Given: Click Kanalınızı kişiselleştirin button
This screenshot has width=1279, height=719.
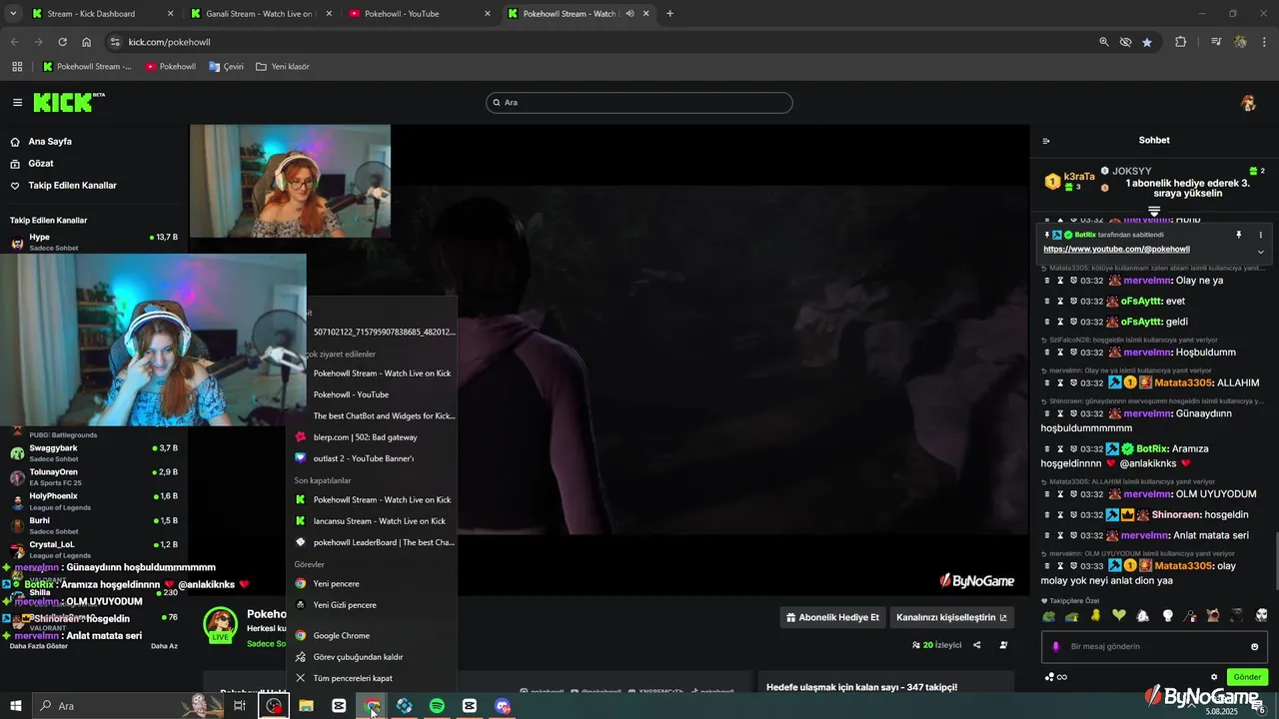Looking at the screenshot, I should point(950,617).
